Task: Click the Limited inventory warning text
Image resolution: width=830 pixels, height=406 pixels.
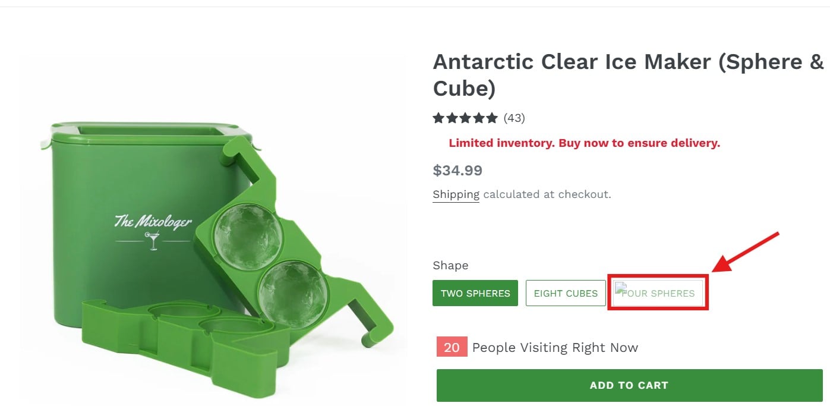Action: (584, 143)
